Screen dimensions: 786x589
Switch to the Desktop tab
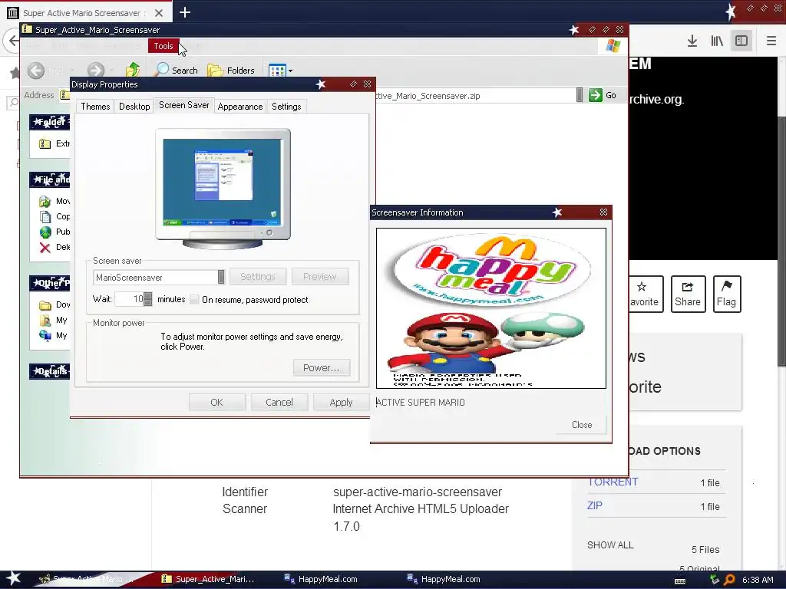(134, 106)
